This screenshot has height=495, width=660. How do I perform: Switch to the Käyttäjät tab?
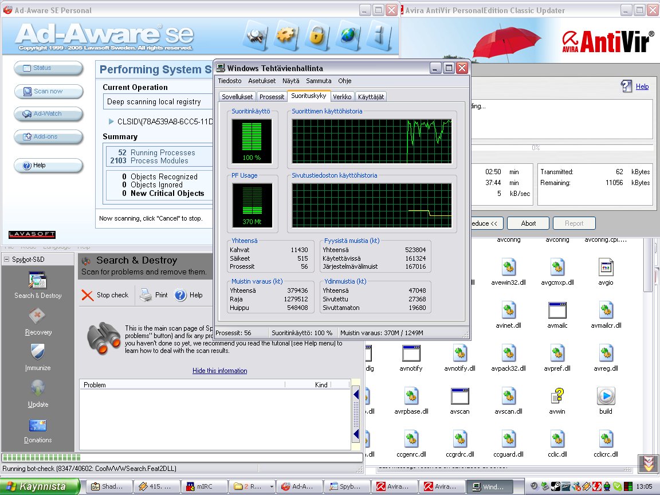(x=371, y=96)
